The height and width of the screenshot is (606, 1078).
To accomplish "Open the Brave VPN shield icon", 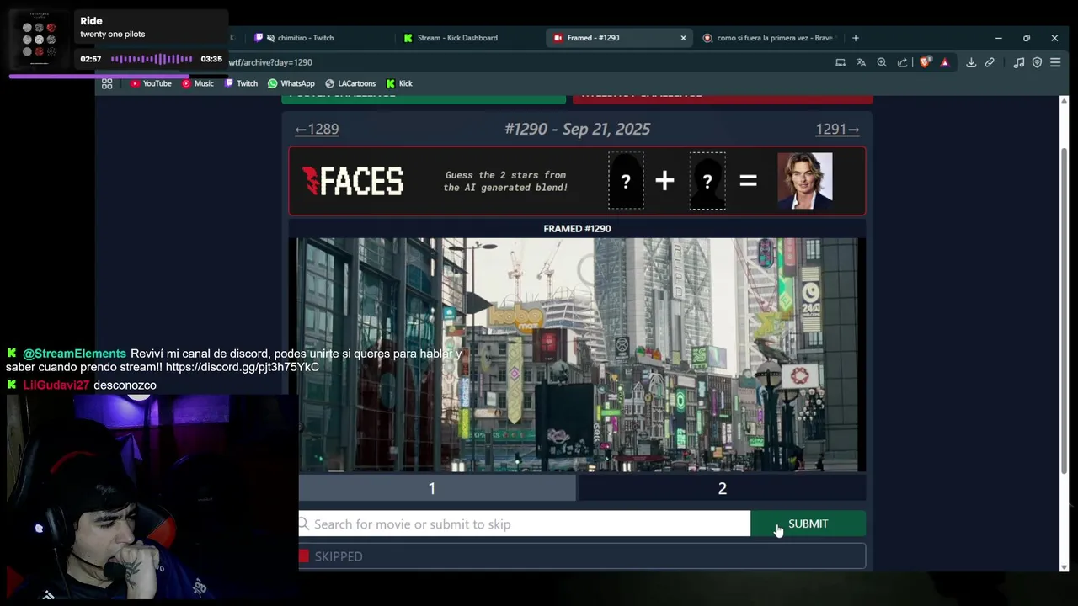I will 1037,62.
